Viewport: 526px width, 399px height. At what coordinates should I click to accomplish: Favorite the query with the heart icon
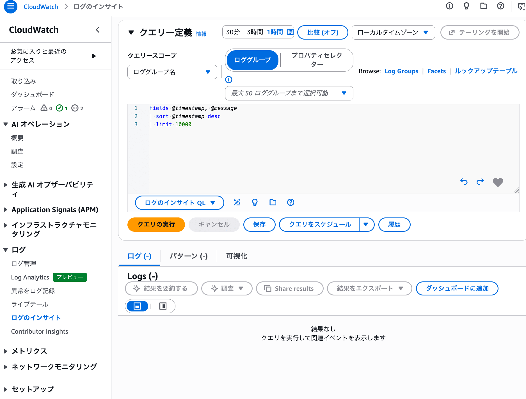pos(498,182)
